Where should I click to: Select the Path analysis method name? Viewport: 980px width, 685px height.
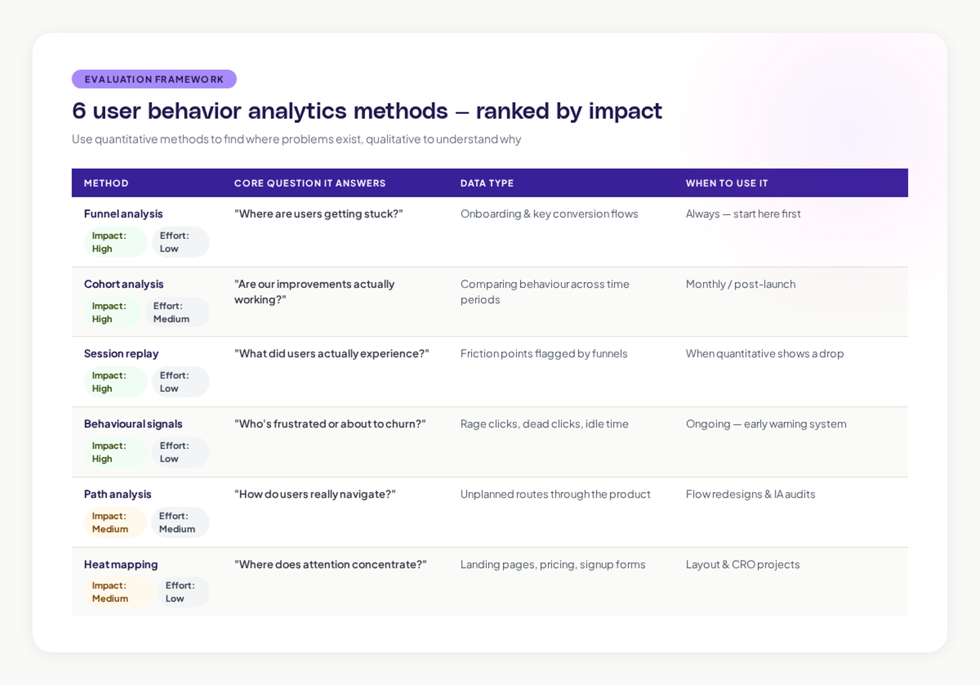(118, 494)
